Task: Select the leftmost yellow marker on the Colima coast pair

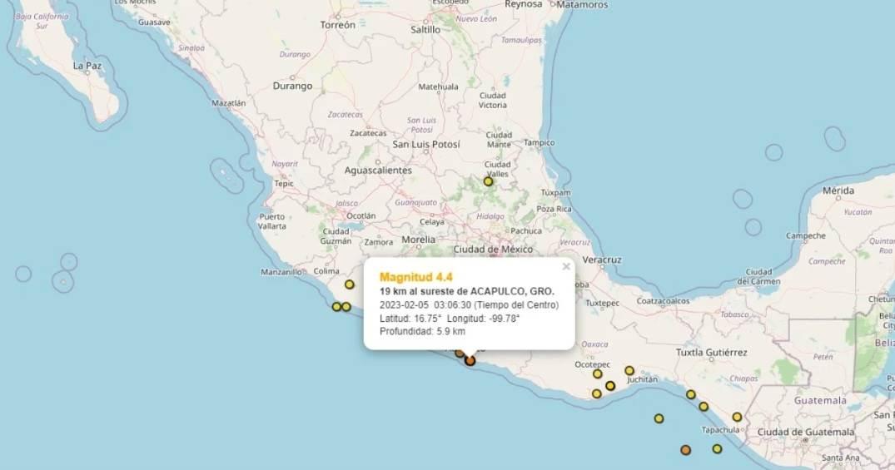Action: tap(336, 307)
